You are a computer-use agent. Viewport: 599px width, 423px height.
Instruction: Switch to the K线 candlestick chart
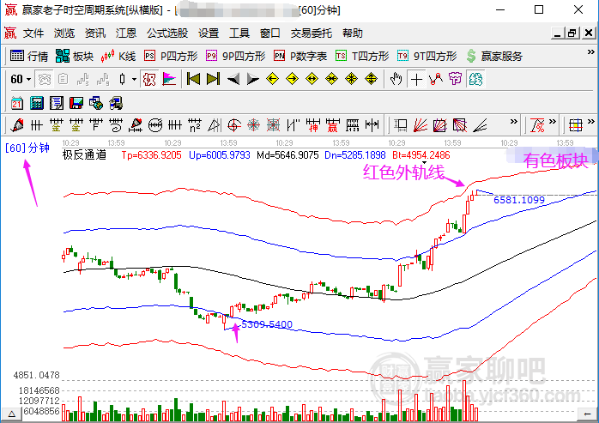click(x=118, y=56)
